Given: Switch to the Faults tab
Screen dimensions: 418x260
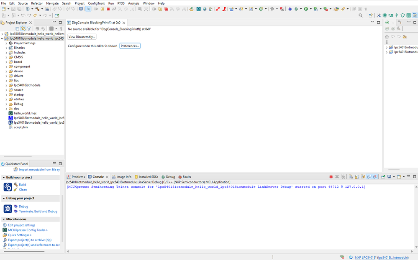Looking at the screenshot, I should 185,177.
